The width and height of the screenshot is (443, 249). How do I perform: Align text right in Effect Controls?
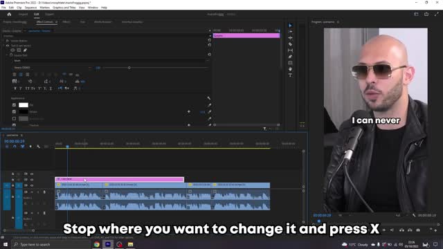pyautogui.click(x=28, y=75)
